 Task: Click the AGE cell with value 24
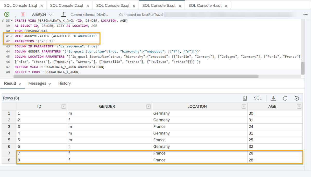click(x=275, y=127)
